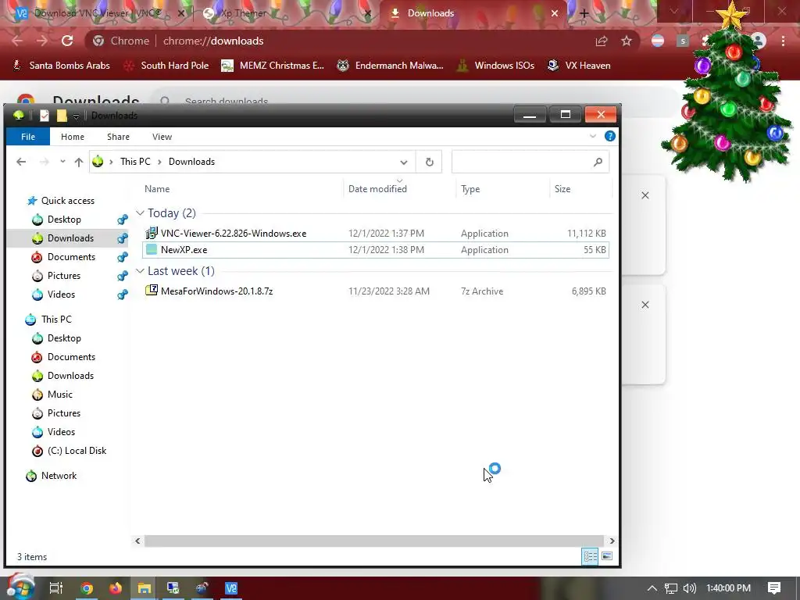800x600 pixels.
Task: Select Network in navigation pane
Action: pyautogui.click(x=59, y=476)
